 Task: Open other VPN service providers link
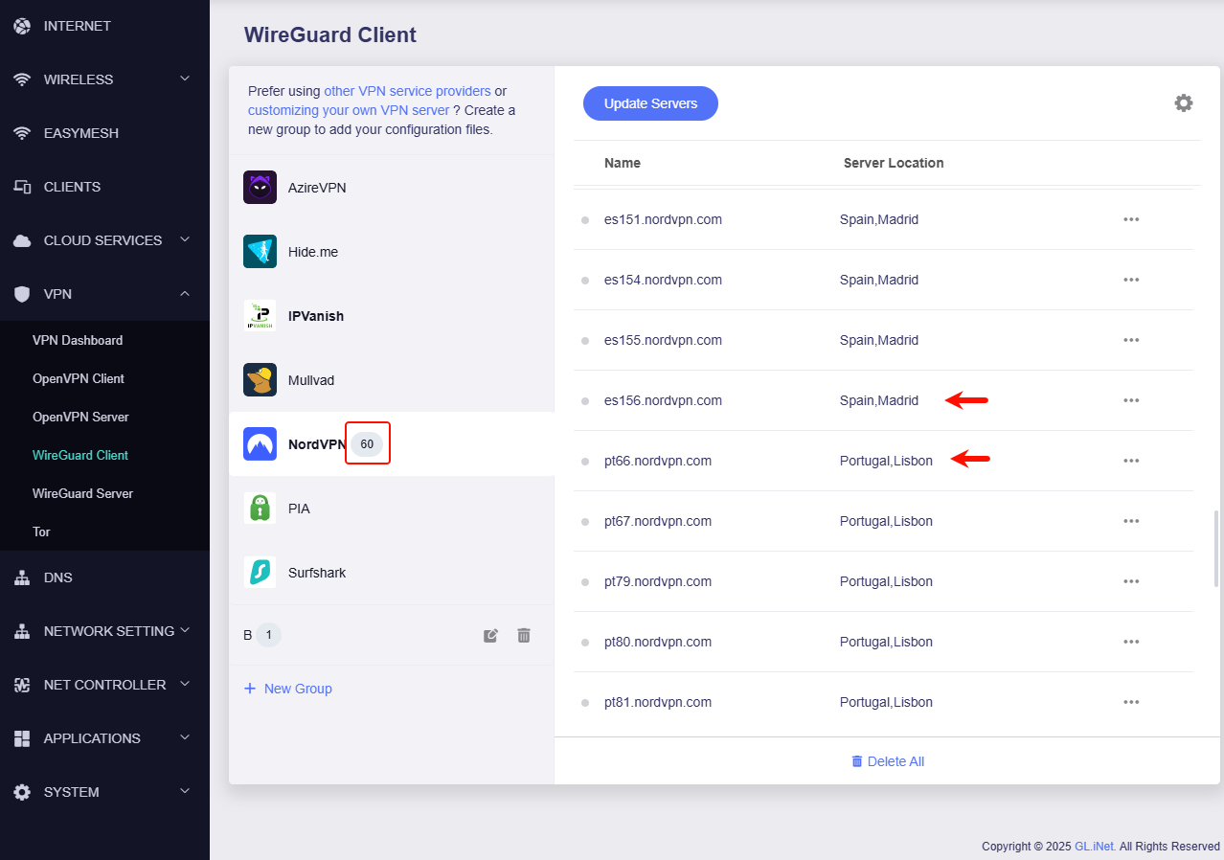pyautogui.click(x=407, y=91)
